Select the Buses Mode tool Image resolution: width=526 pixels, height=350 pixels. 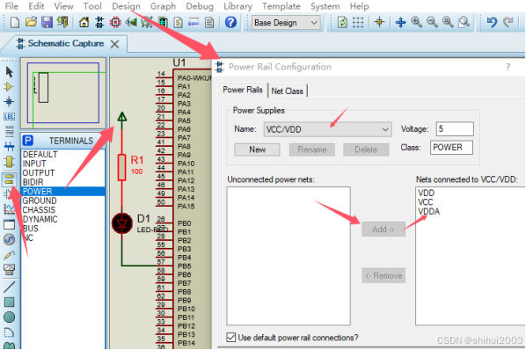click(x=9, y=146)
